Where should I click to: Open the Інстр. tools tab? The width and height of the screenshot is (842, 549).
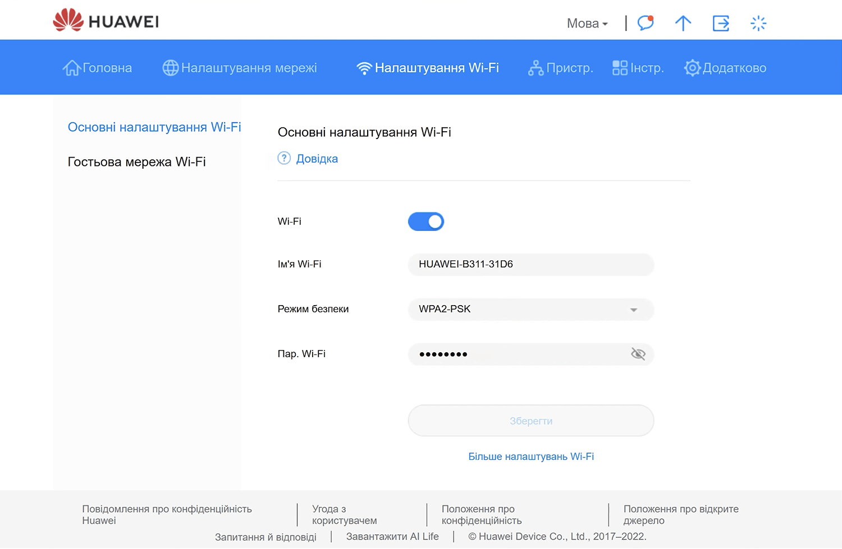pyautogui.click(x=638, y=68)
